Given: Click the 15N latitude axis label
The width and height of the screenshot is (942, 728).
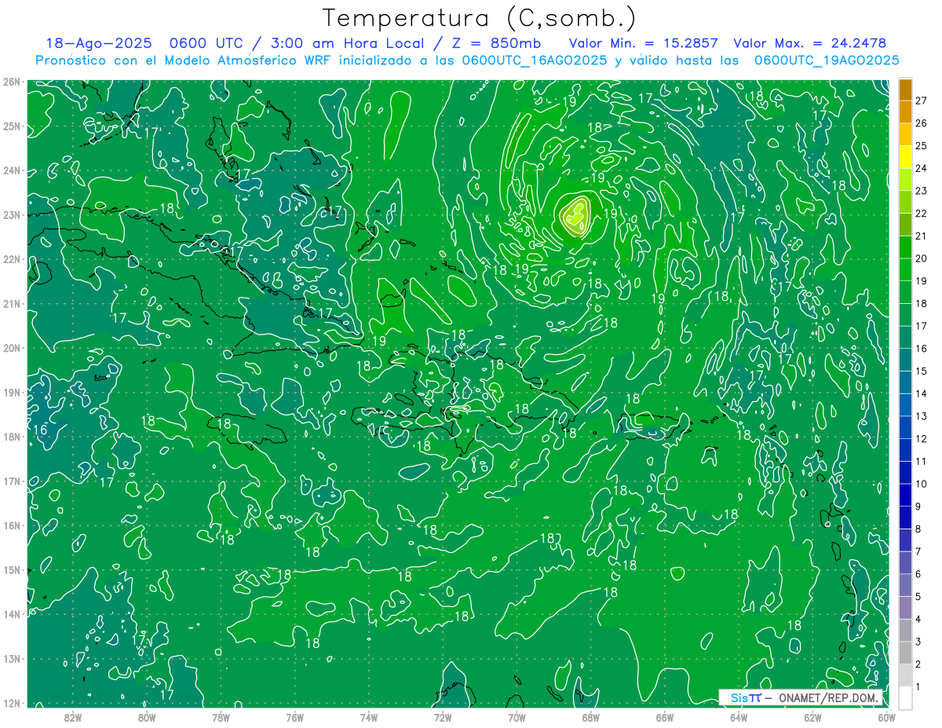Looking at the screenshot, I should (12, 569).
